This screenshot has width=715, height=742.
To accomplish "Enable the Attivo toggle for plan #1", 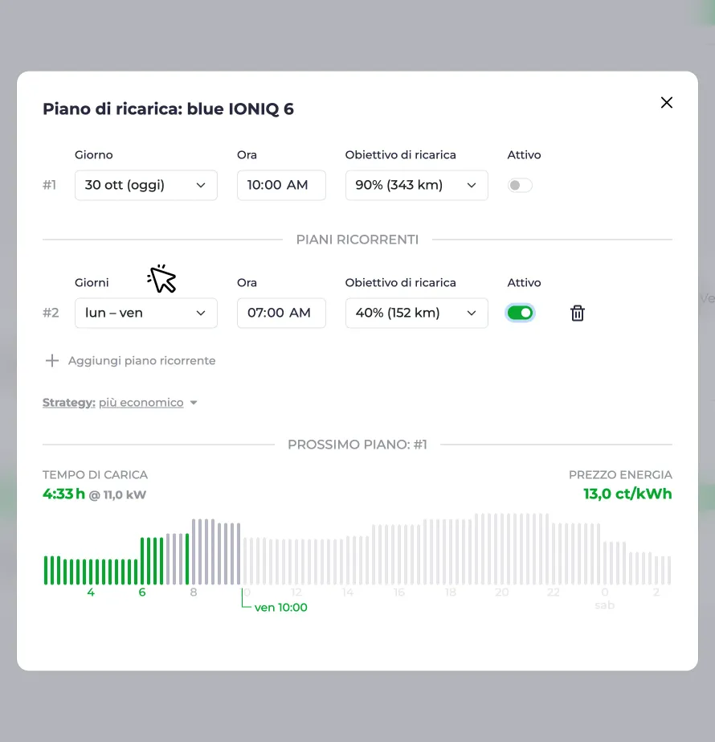I will [x=520, y=185].
